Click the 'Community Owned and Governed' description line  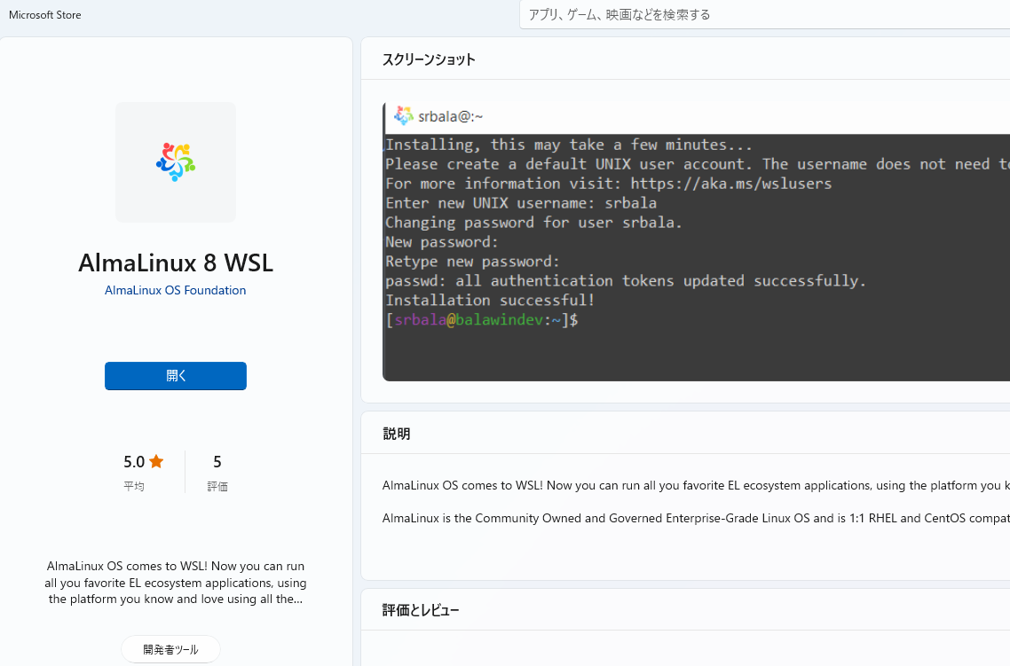tap(696, 518)
